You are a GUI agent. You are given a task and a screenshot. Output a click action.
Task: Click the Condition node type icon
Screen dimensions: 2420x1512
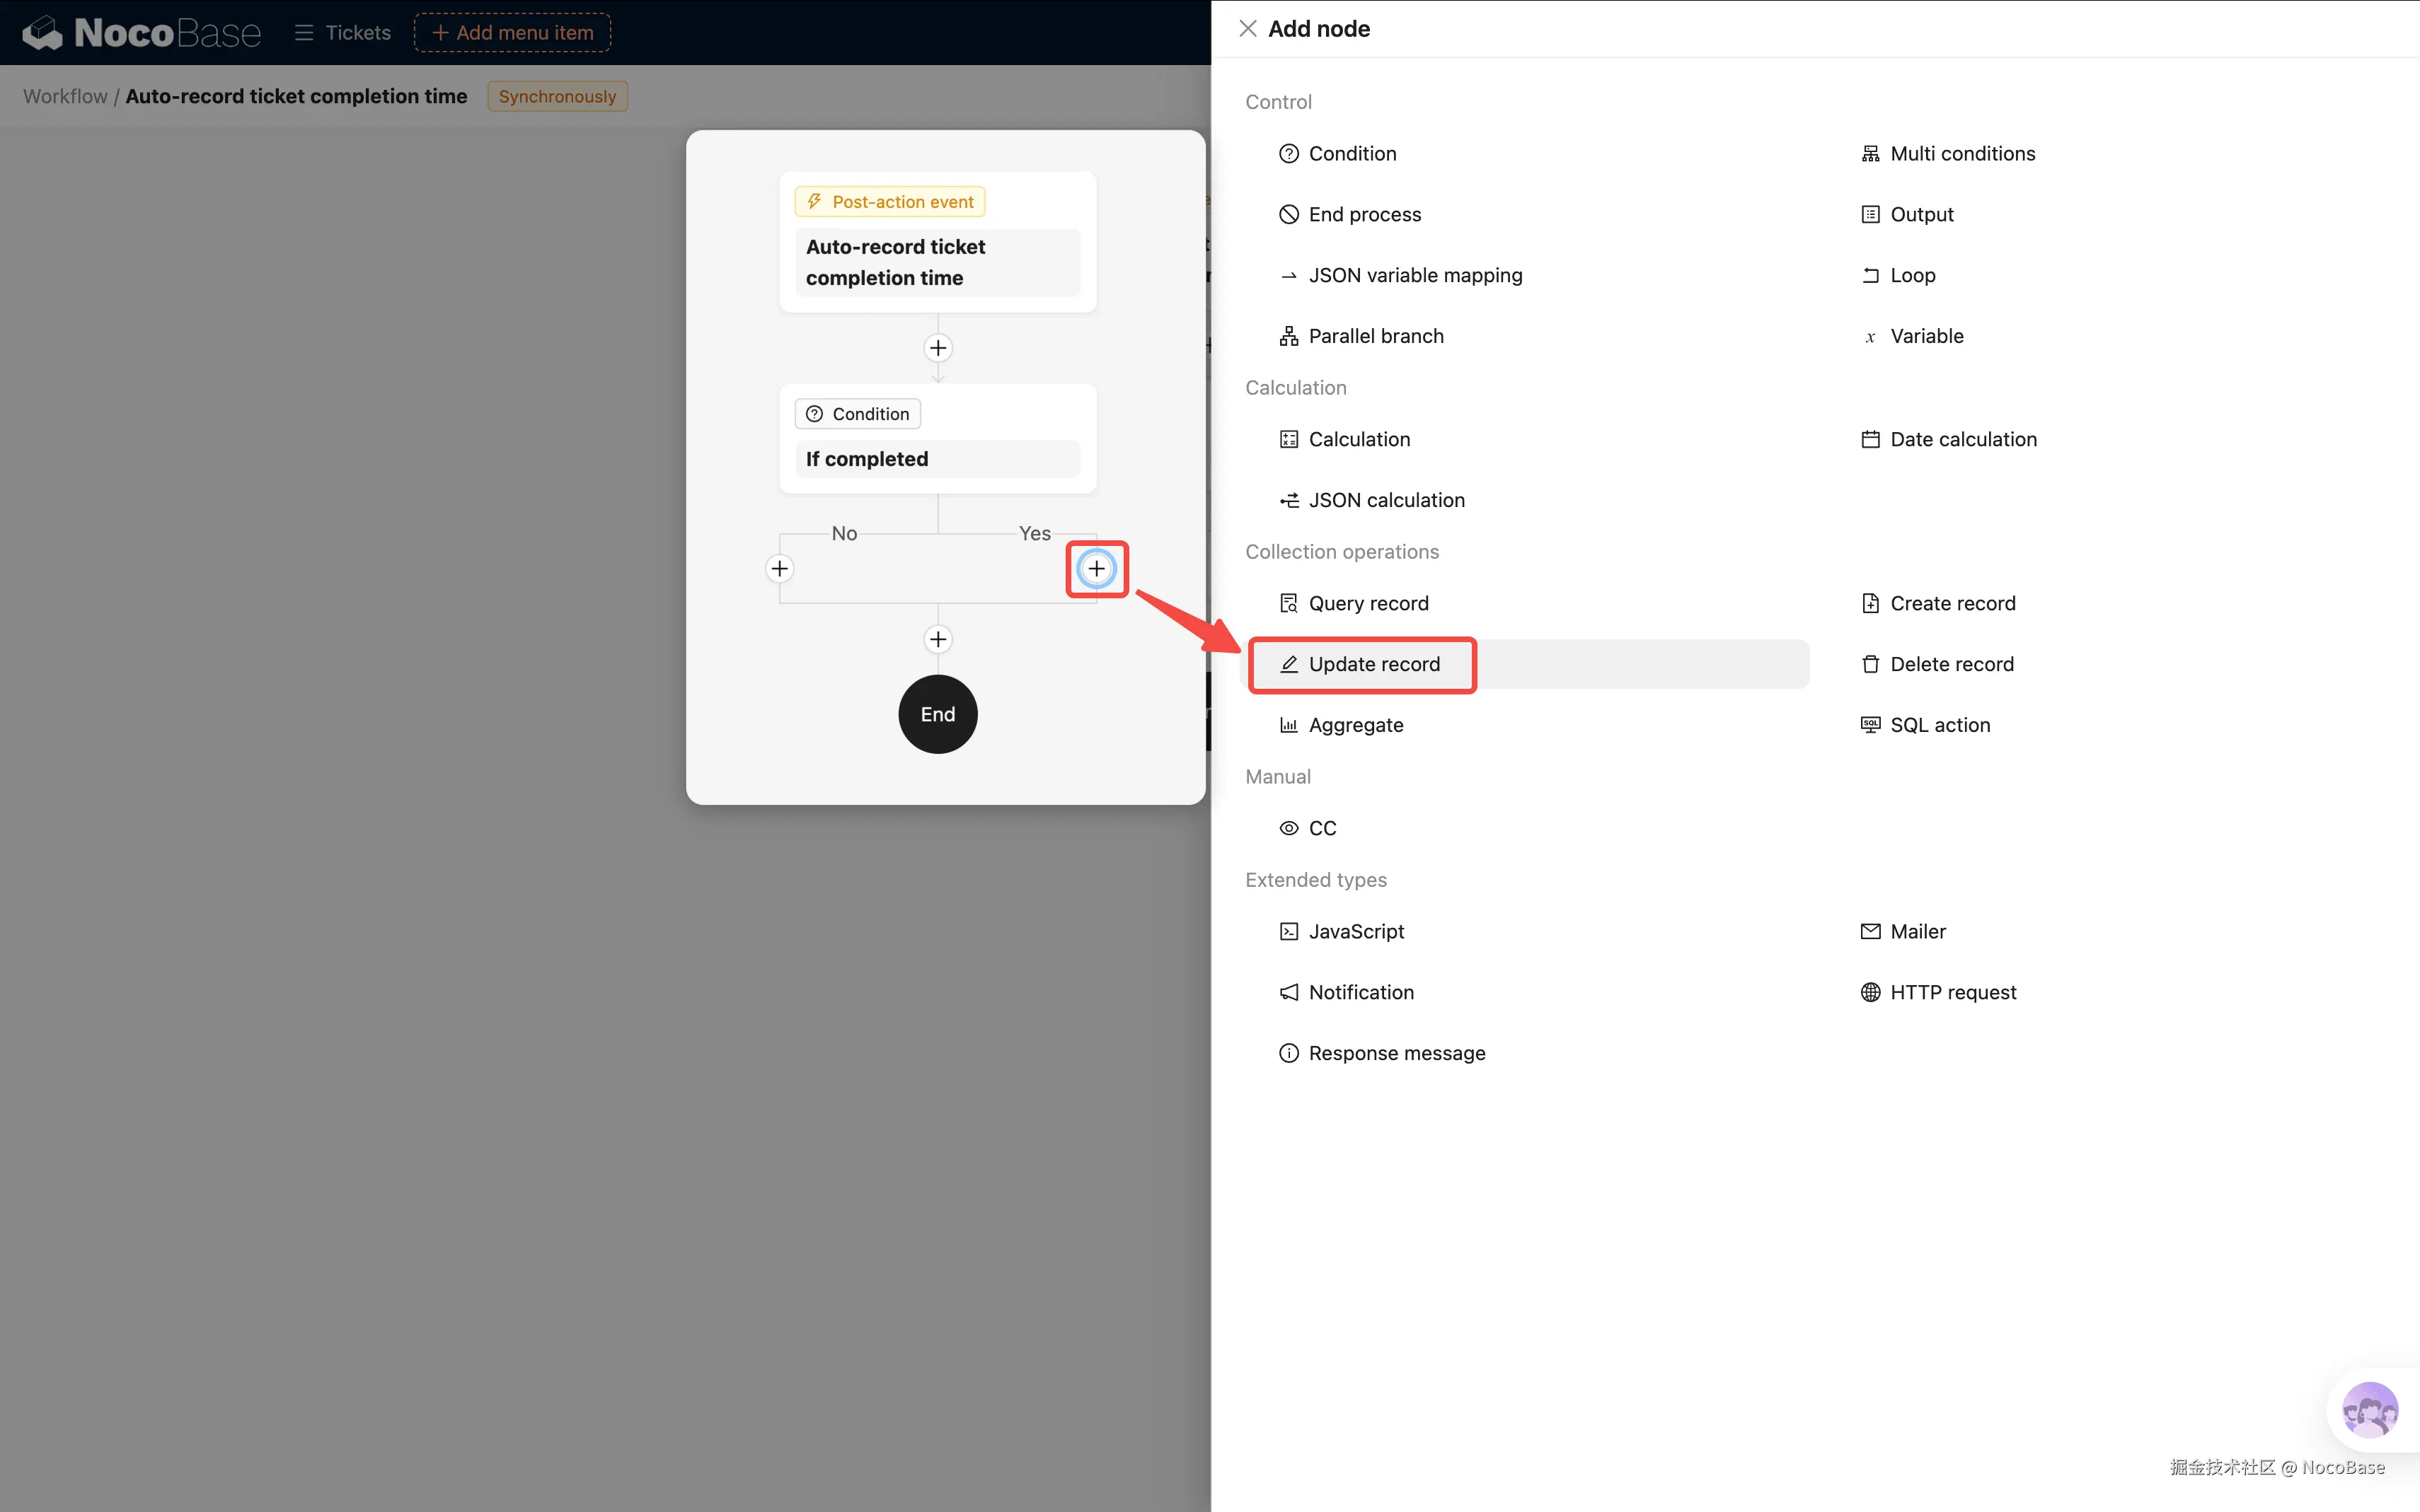coord(1289,154)
